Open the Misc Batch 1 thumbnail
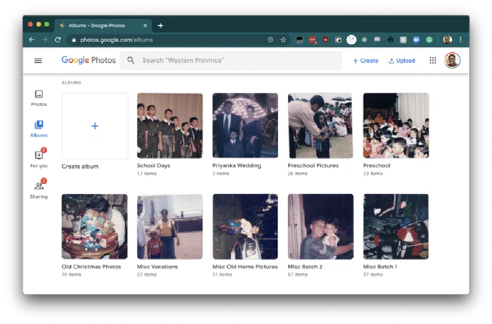This screenshot has width=492, height=324. 396,227
